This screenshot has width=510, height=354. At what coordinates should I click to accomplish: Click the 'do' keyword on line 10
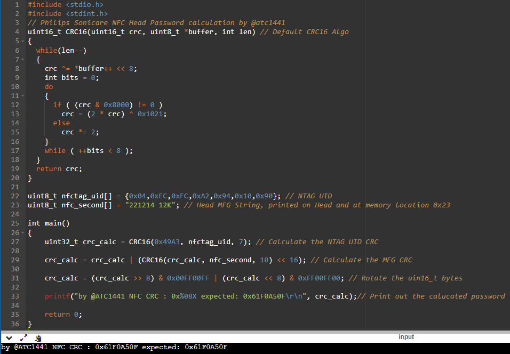pyautogui.click(x=49, y=87)
